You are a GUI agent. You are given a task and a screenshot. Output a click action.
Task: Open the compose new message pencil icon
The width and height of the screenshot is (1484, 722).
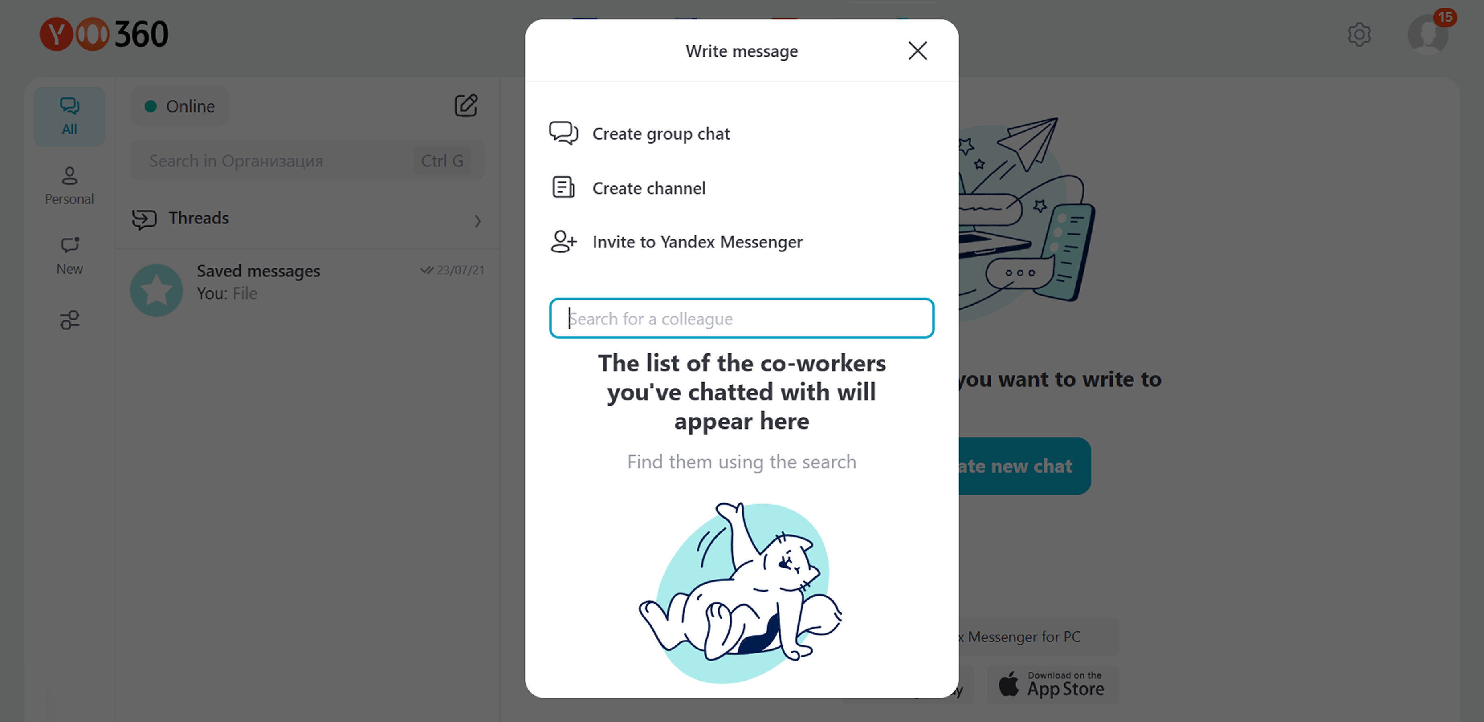pyautogui.click(x=465, y=105)
